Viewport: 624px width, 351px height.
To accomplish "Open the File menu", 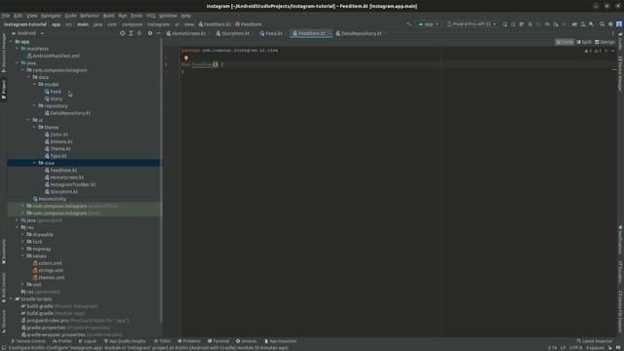I will [6, 16].
